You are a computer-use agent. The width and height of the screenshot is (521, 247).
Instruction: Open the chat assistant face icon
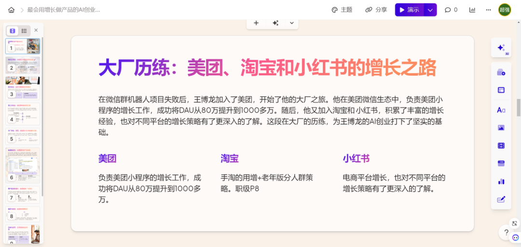(515, 237)
